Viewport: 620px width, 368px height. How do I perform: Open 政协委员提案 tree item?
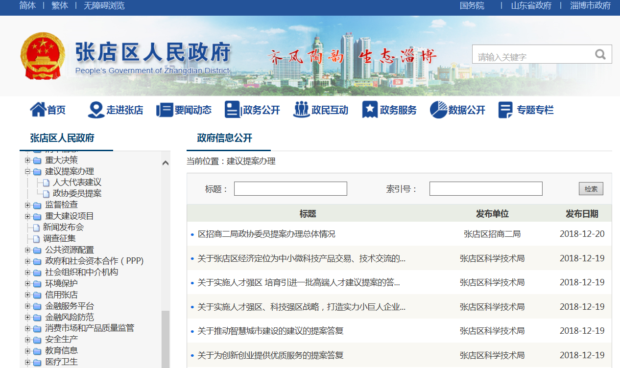(77, 193)
